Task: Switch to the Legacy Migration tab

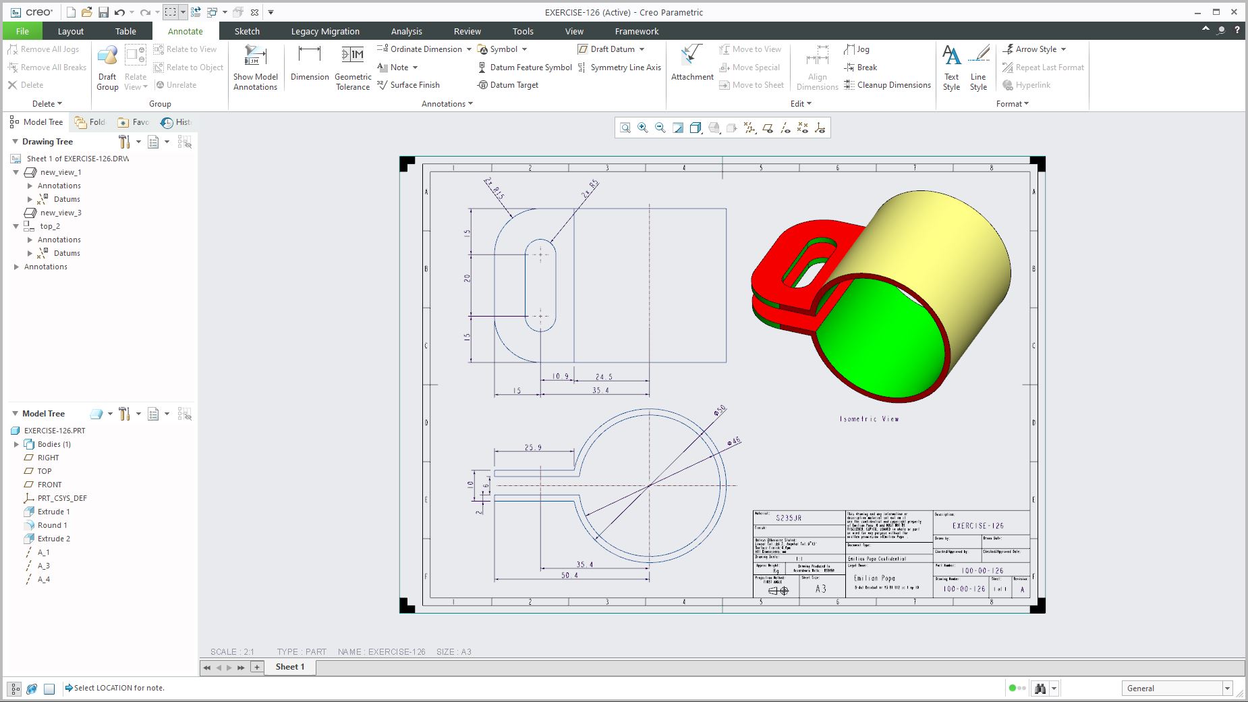Action: point(325,31)
